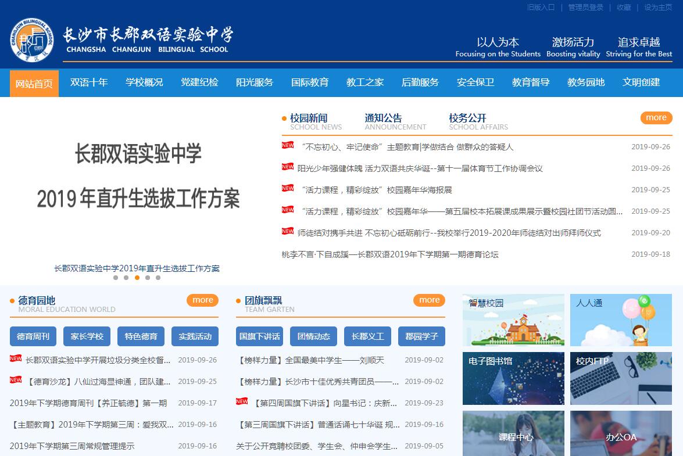Click the Changjun Bilingual School logo

(x=32, y=40)
